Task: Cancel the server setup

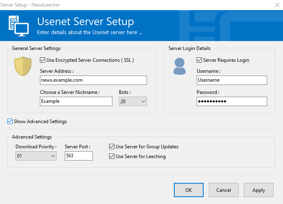Action: [224, 190]
